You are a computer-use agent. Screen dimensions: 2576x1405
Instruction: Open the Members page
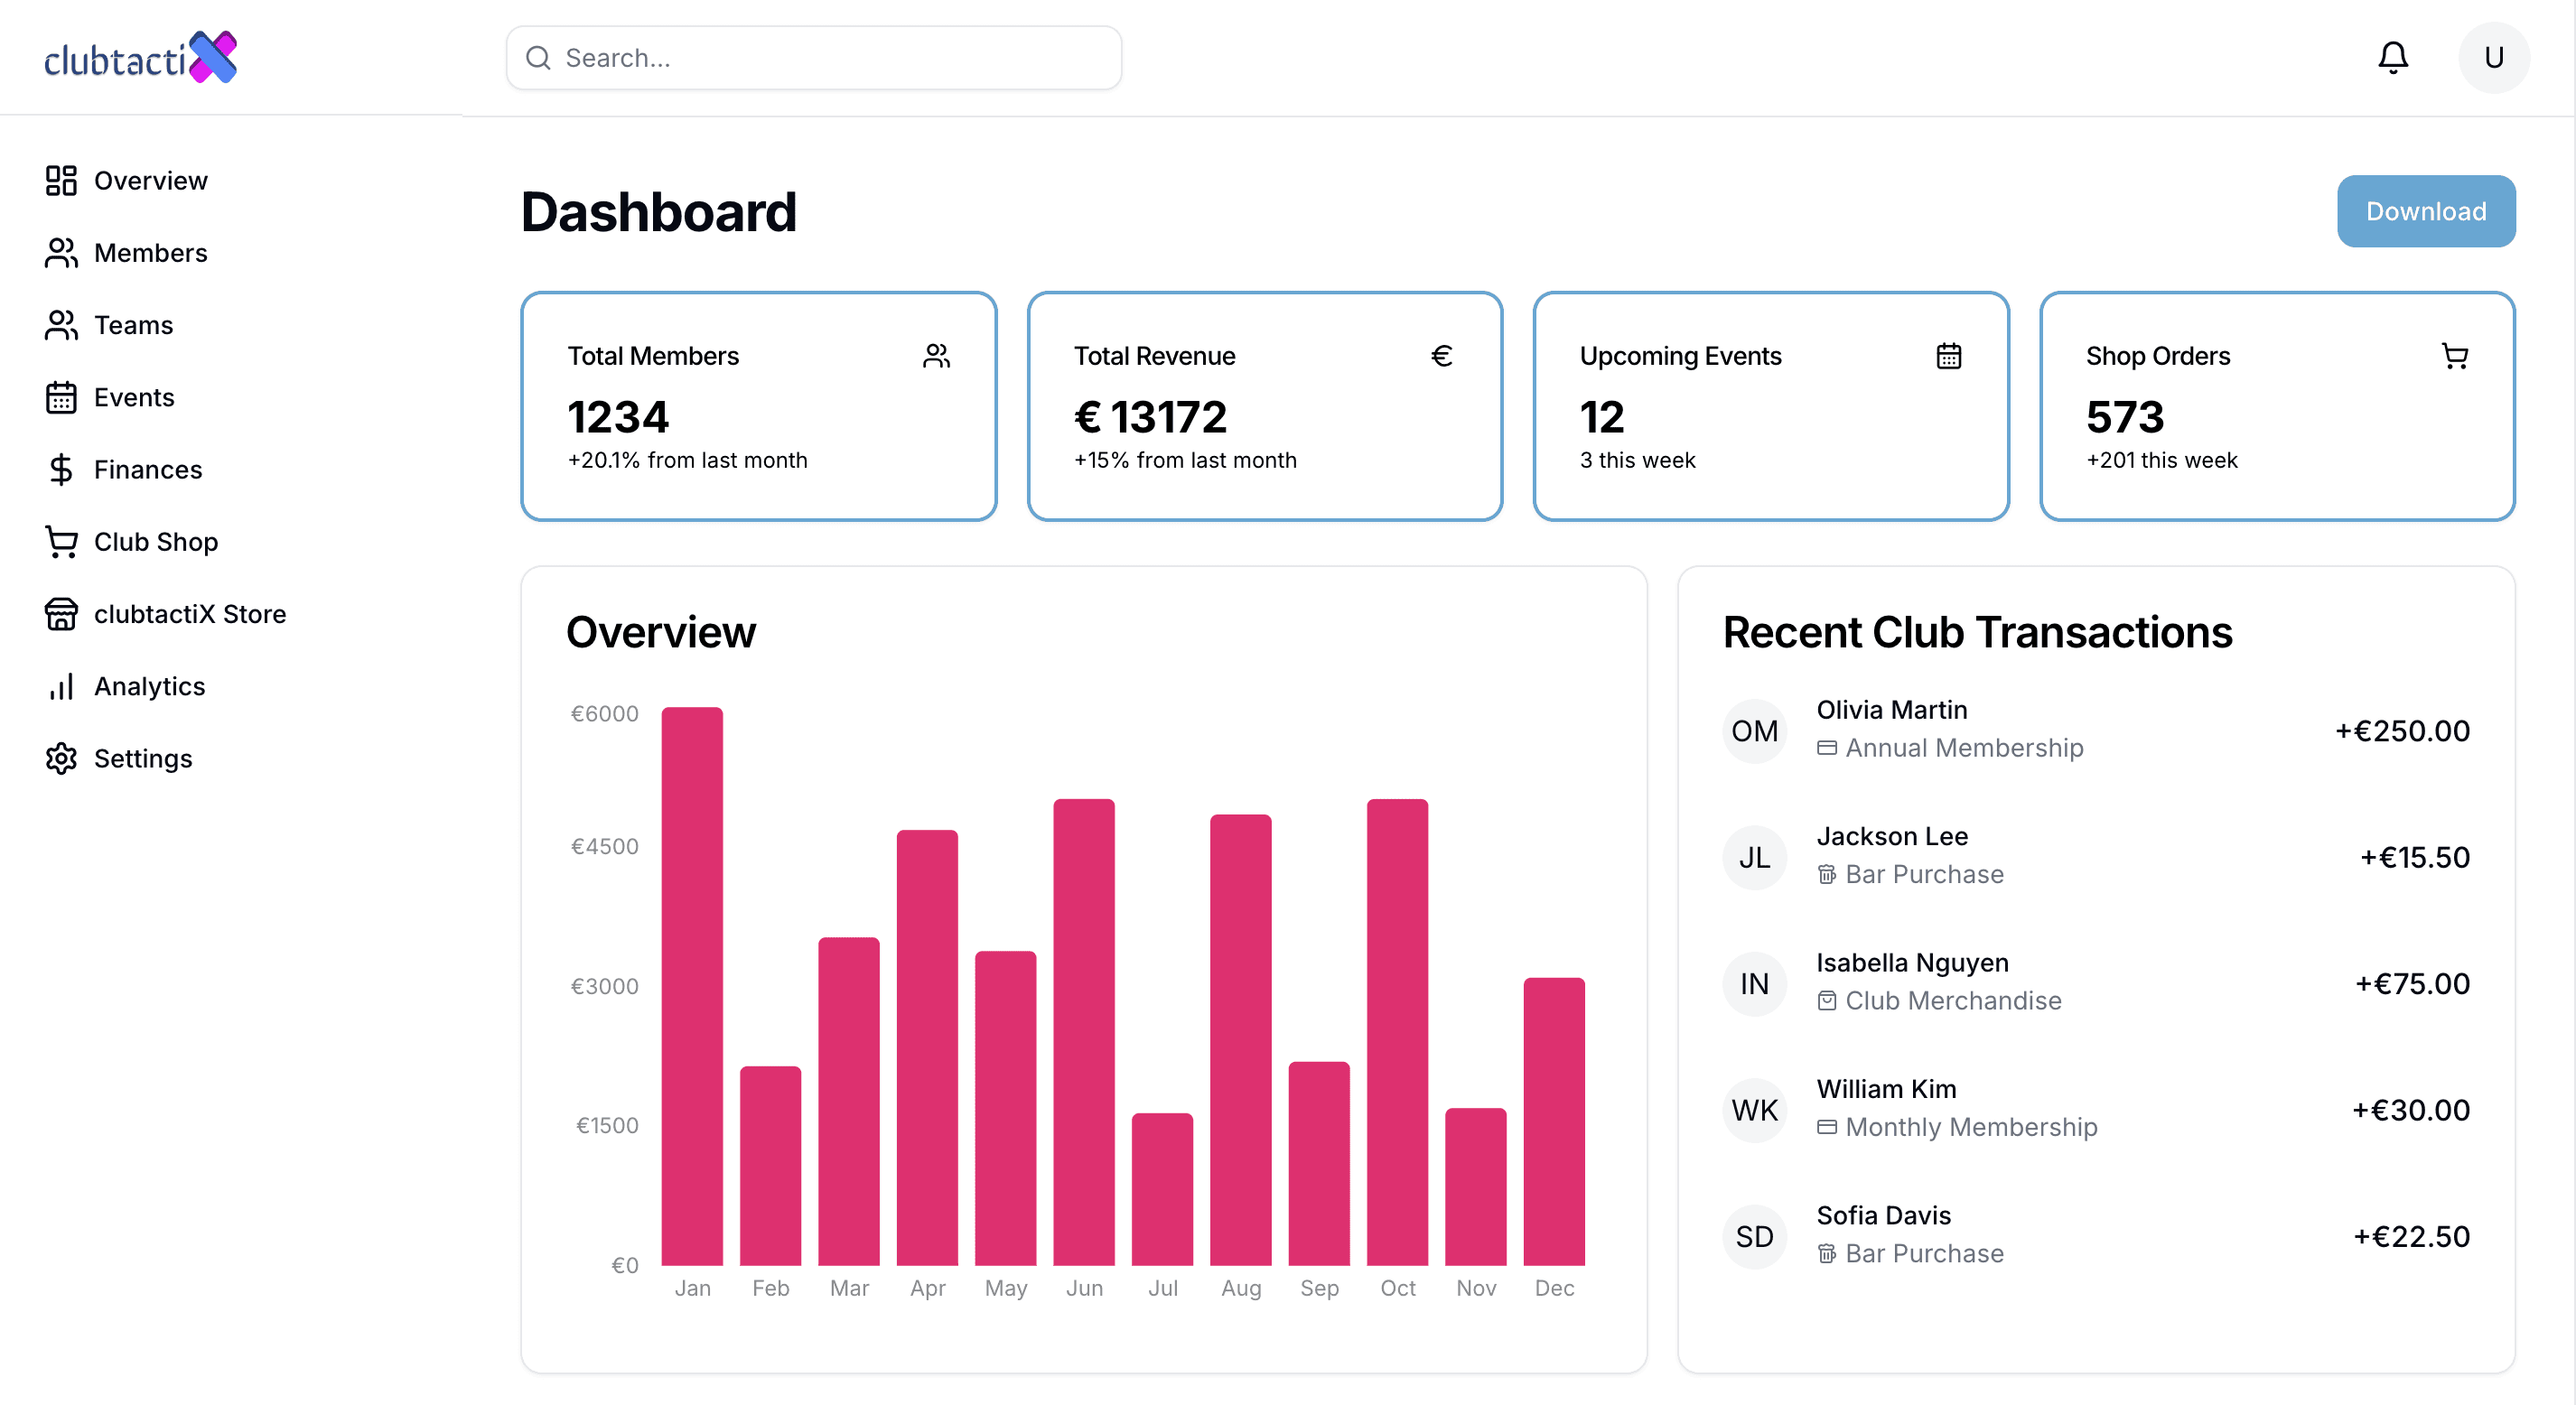coord(150,253)
